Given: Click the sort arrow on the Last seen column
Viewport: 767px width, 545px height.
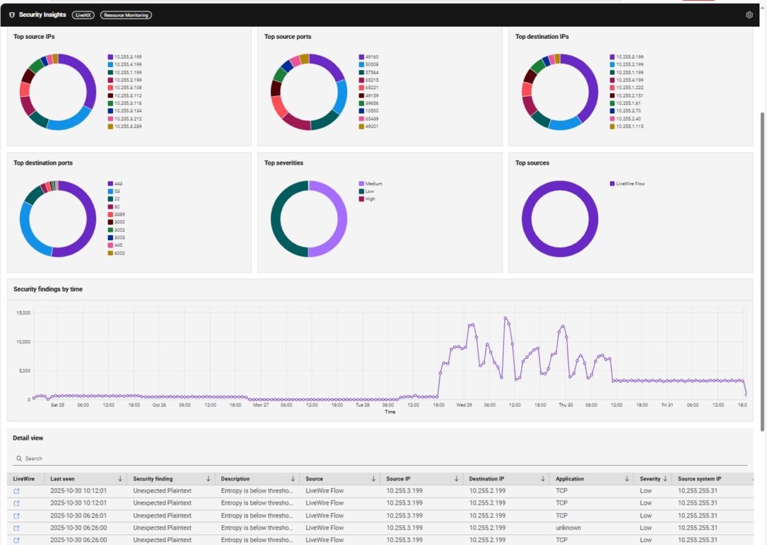Looking at the screenshot, I should point(121,478).
